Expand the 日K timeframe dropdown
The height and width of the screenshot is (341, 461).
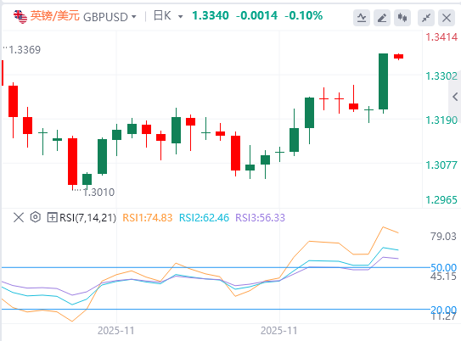[181, 17]
